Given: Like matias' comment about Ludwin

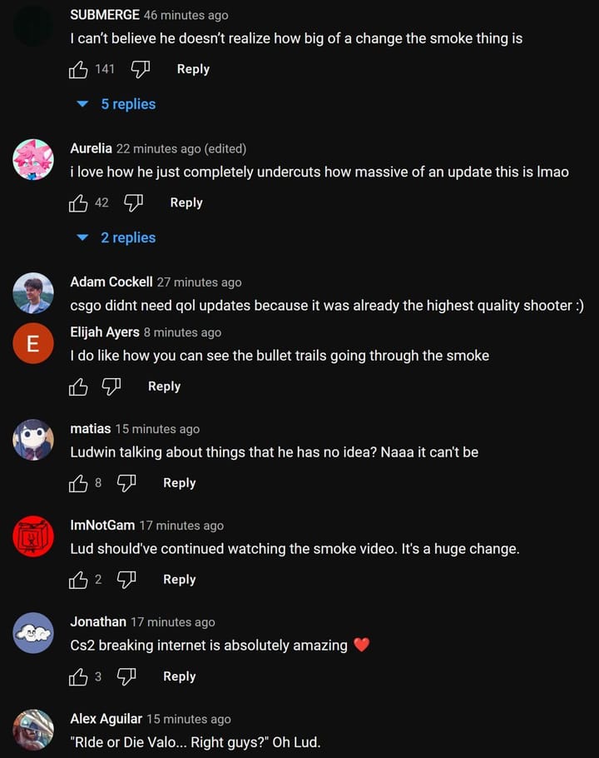Looking at the screenshot, I should coord(78,483).
